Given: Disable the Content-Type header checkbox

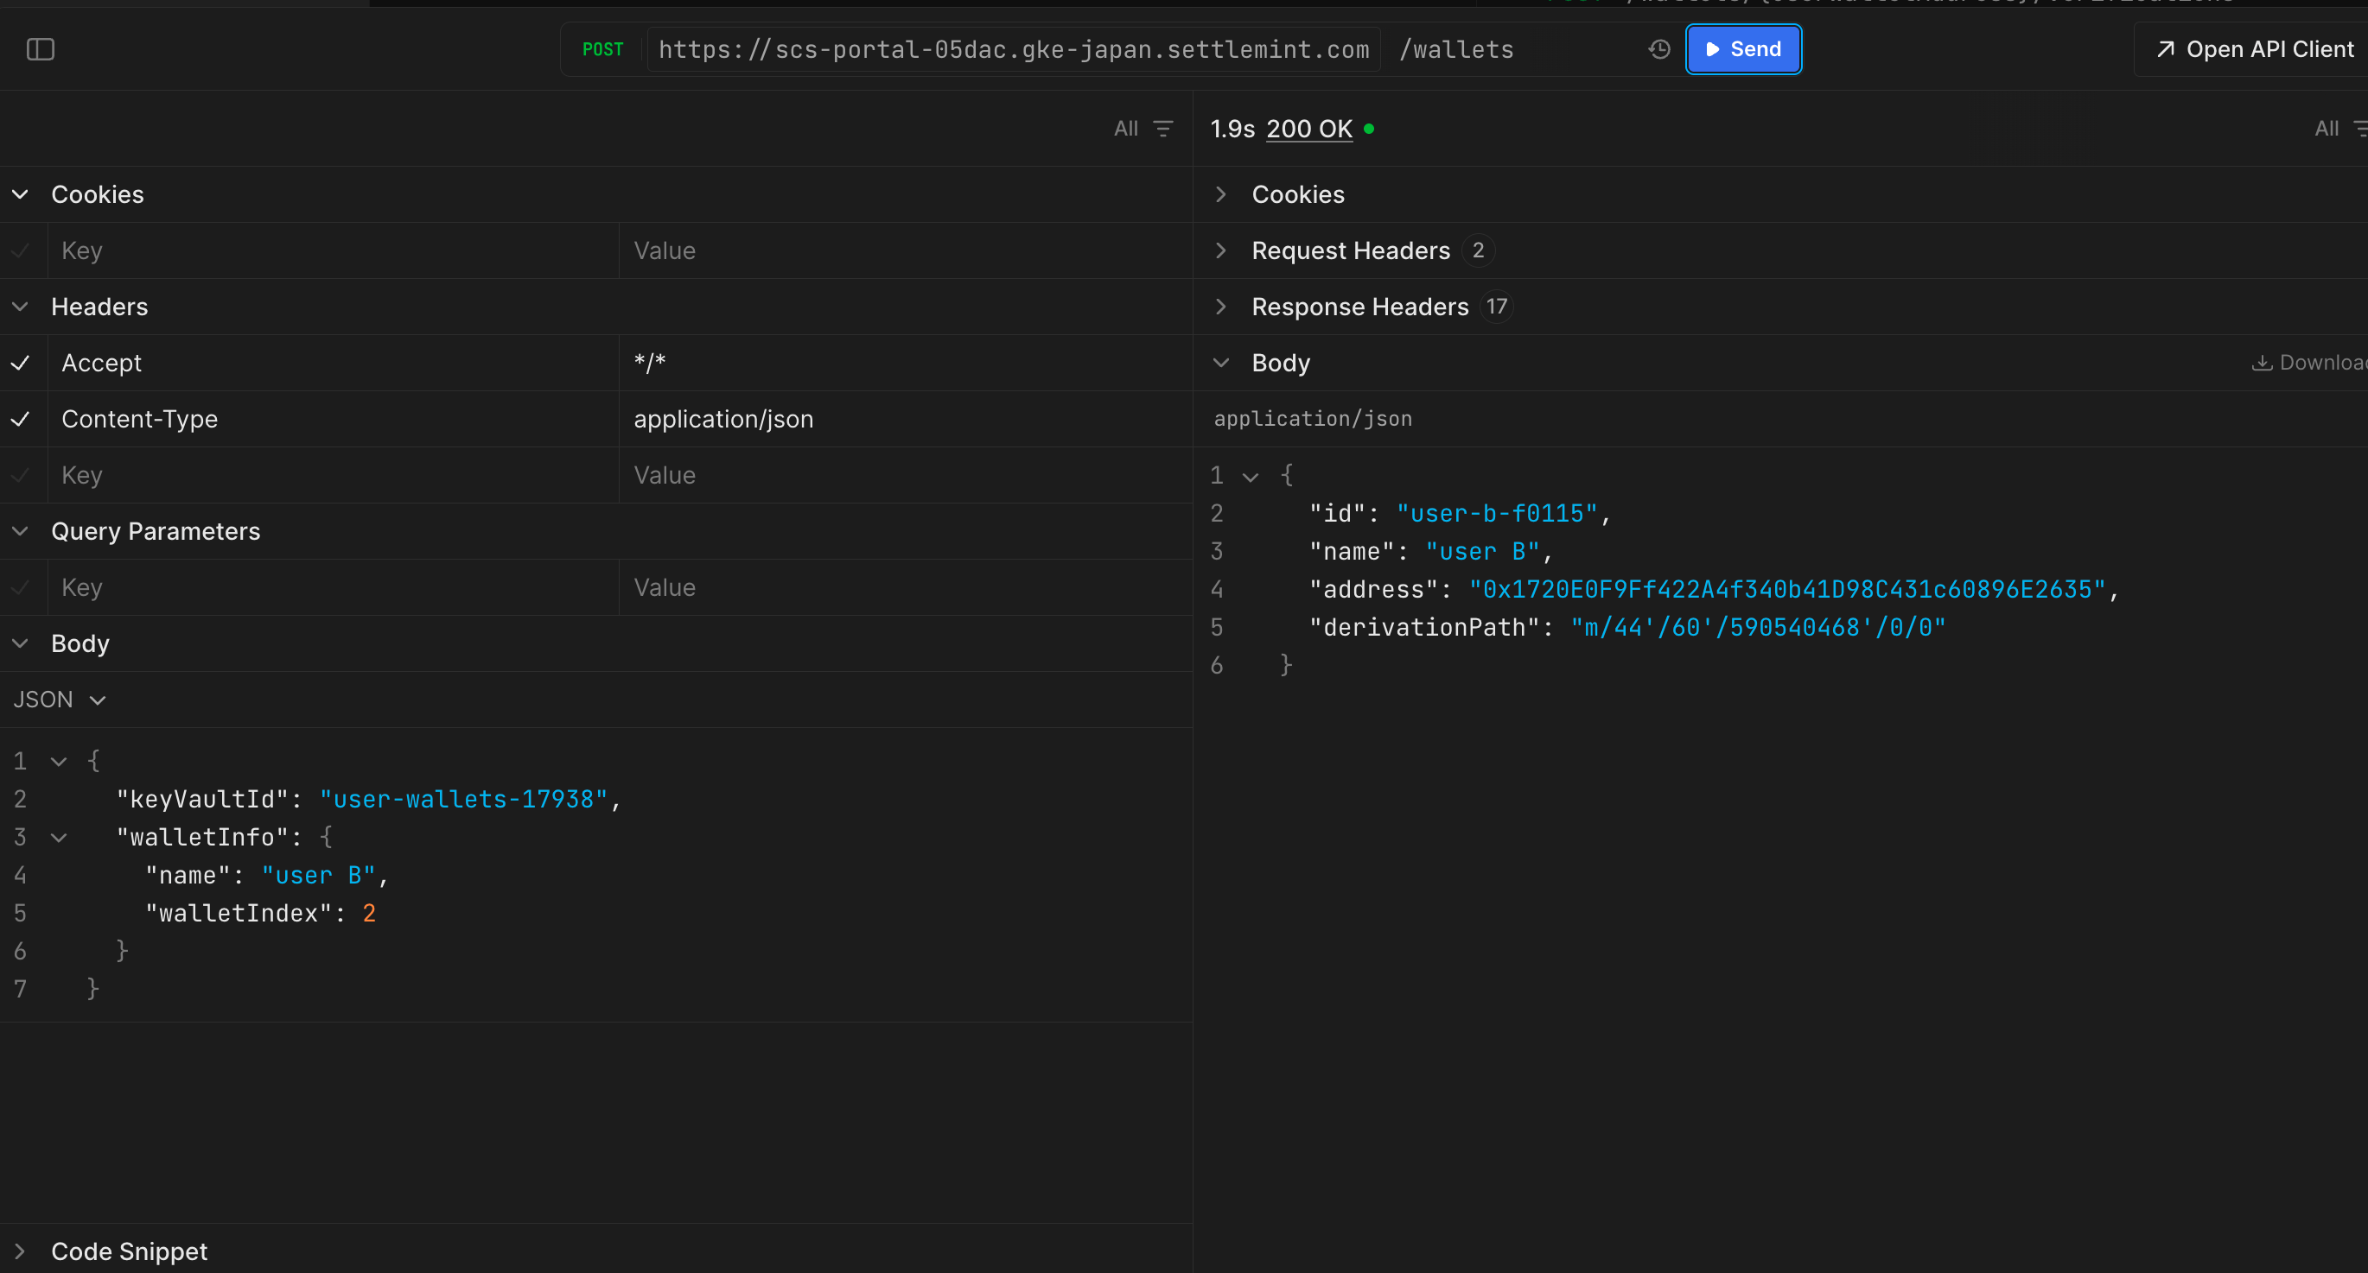Looking at the screenshot, I should point(21,419).
